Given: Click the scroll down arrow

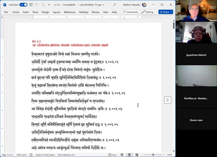Looking at the screenshot, I should point(174,151).
